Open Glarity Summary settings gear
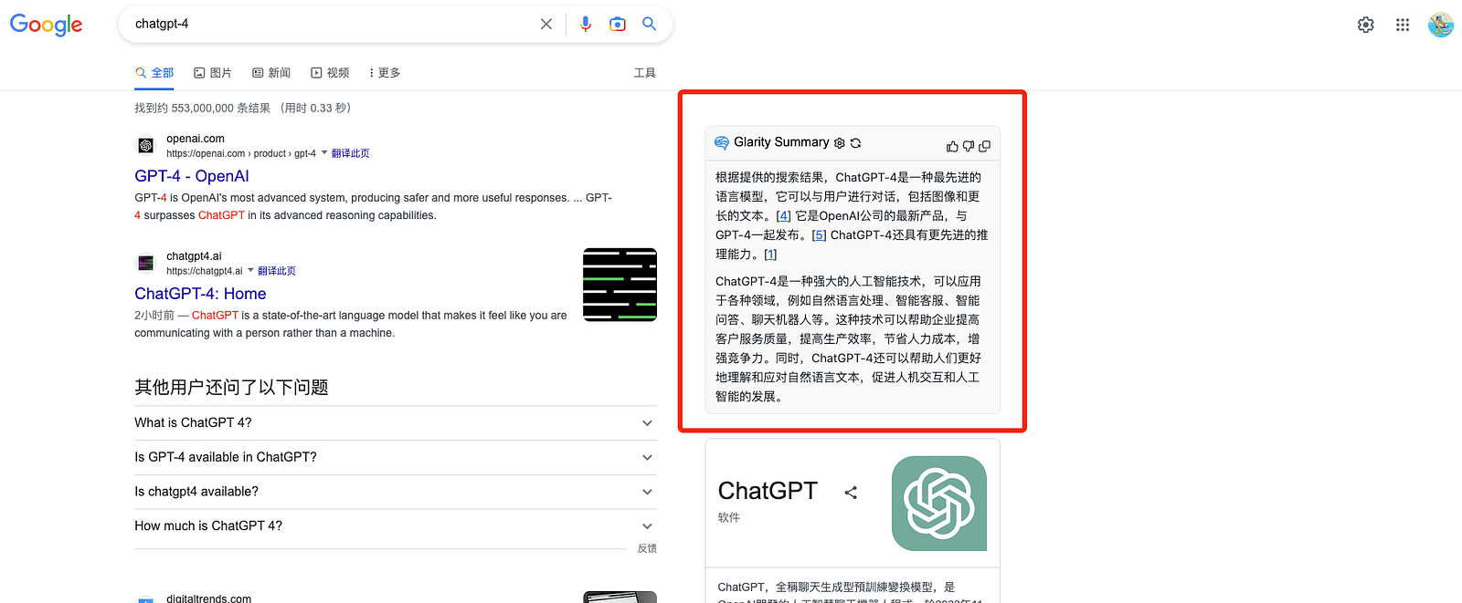Viewport: 1462px width, 603px height. coord(840,143)
